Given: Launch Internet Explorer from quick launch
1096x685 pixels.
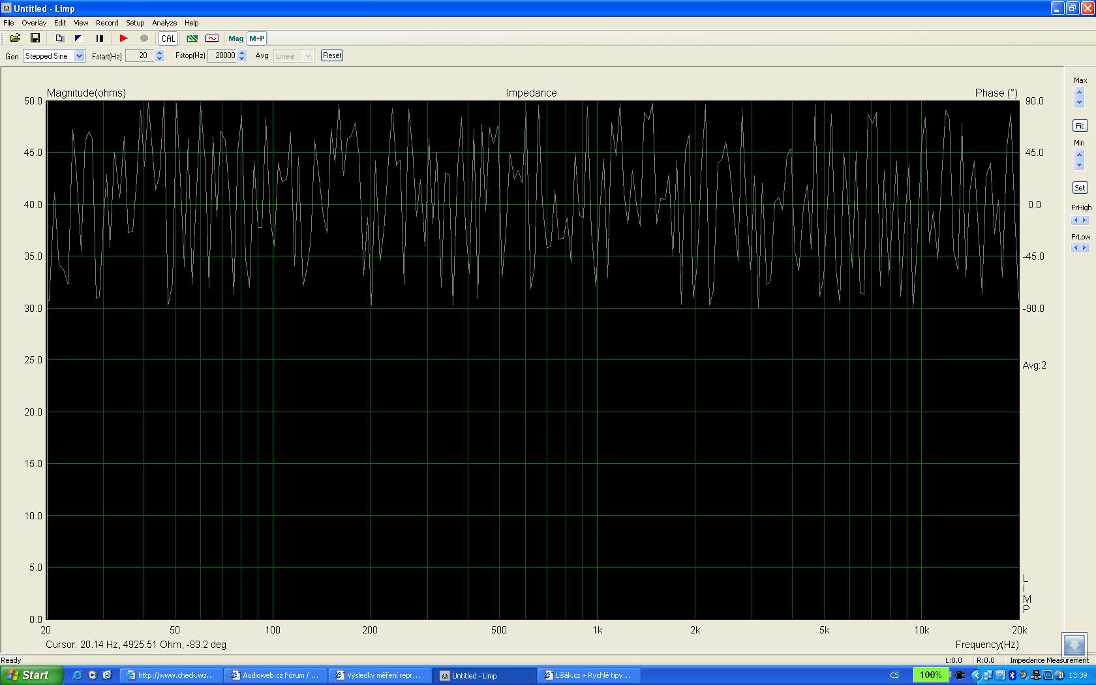Looking at the screenshot, I should pos(77,675).
